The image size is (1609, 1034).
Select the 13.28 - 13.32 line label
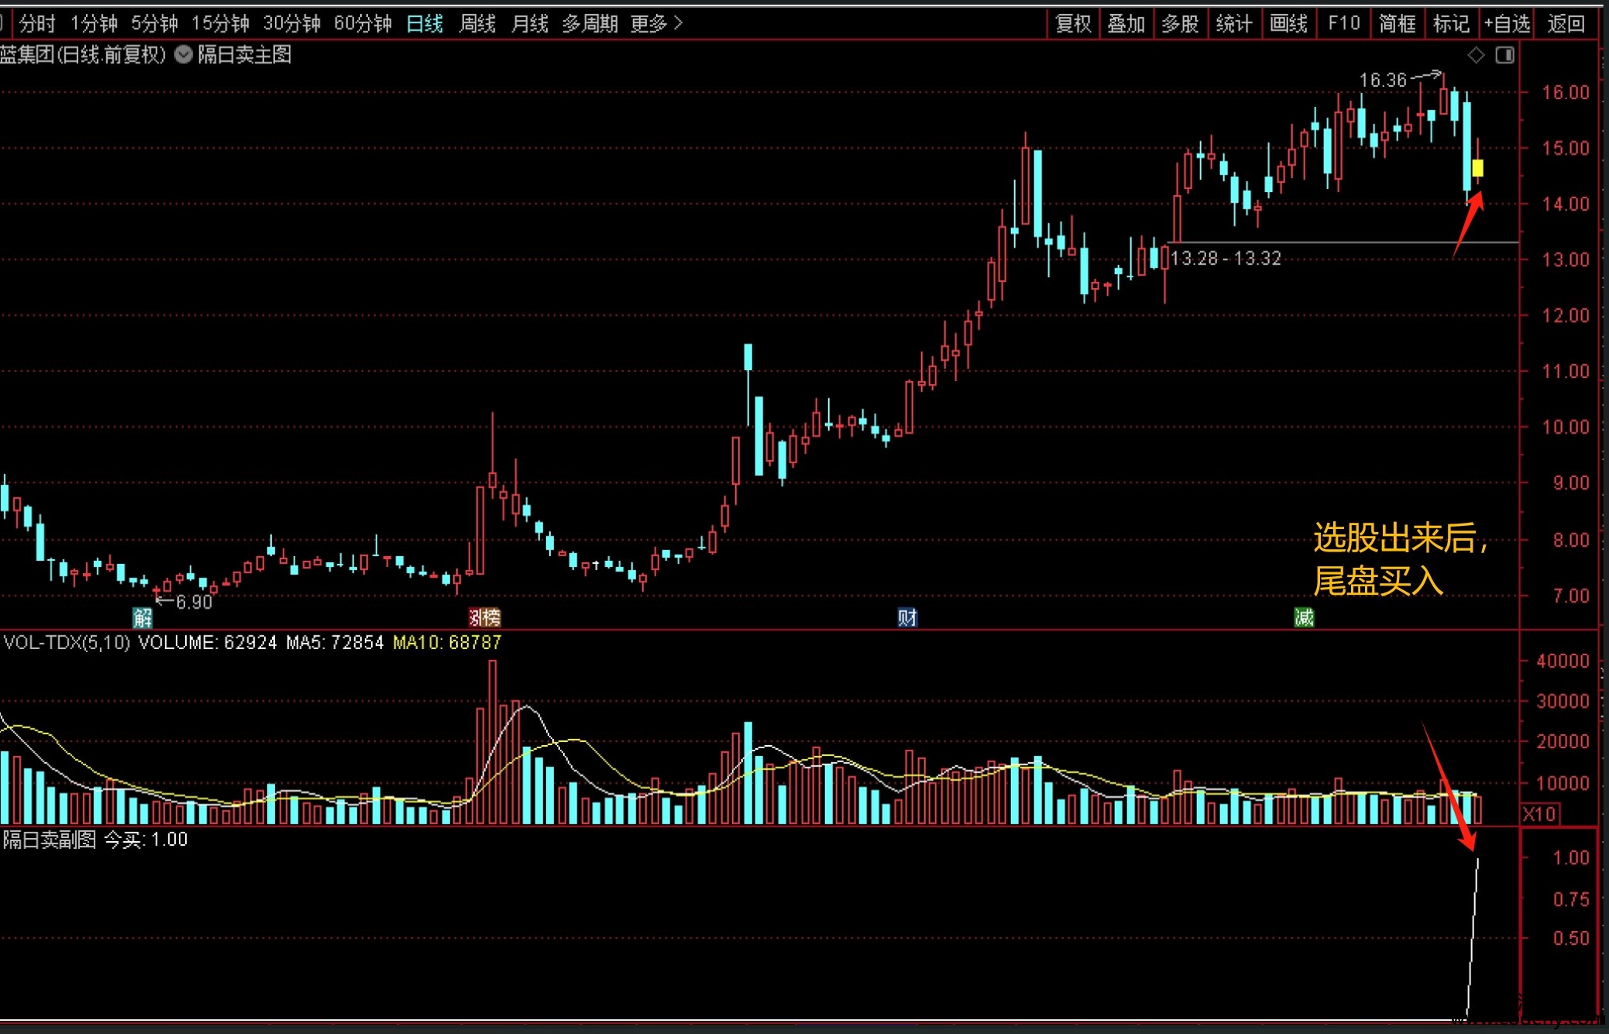(1226, 258)
